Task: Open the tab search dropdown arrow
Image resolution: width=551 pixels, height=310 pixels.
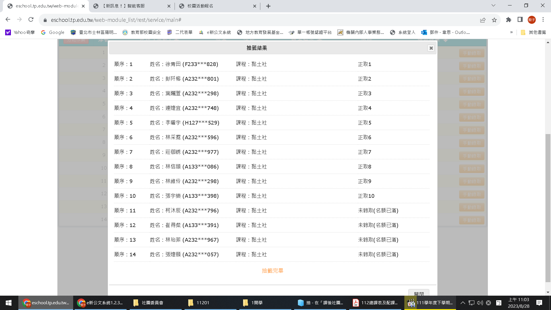Action: tap(493, 6)
